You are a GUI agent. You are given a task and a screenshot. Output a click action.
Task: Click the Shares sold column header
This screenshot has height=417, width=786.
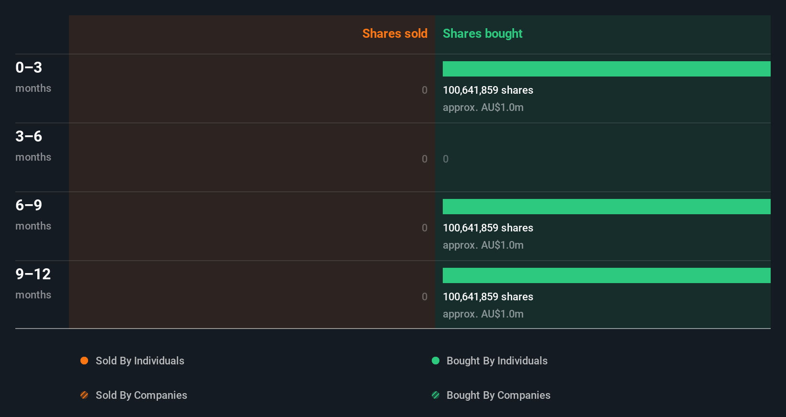pos(394,33)
